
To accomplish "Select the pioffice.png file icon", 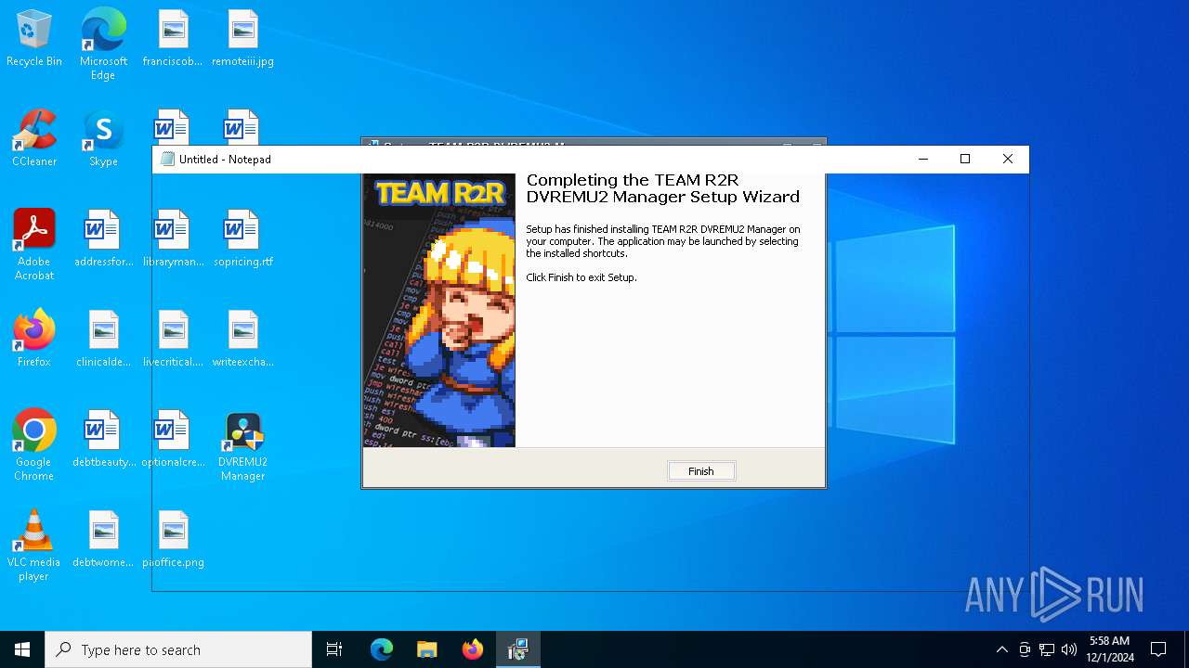I will click(x=173, y=539).
